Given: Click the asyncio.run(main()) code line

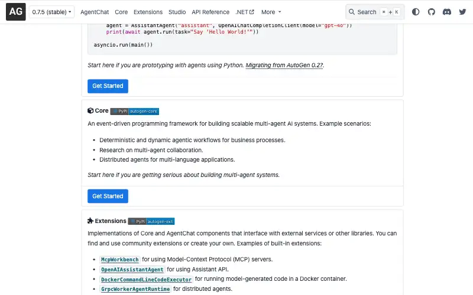Looking at the screenshot, I should [123, 45].
